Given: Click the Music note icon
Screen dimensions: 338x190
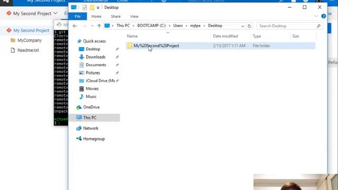Looking at the screenshot, I should [x=81, y=97].
